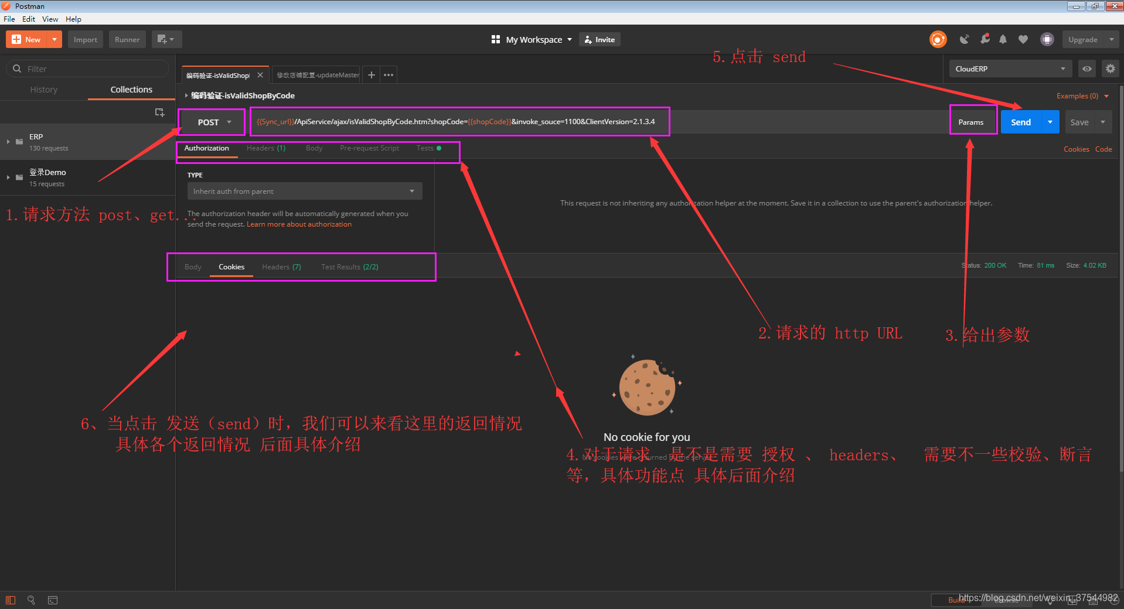Click the ERP collection folder icon
Image resolution: width=1124 pixels, height=609 pixels.
tap(19, 142)
